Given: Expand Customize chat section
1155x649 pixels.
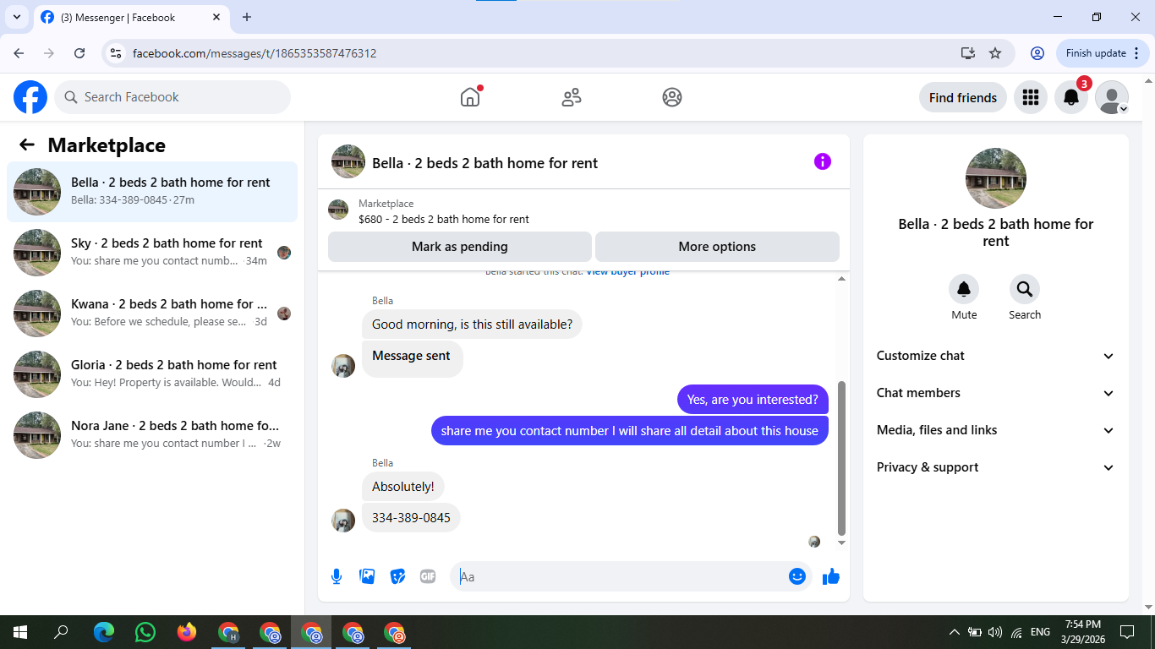Looking at the screenshot, I should (x=996, y=356).
